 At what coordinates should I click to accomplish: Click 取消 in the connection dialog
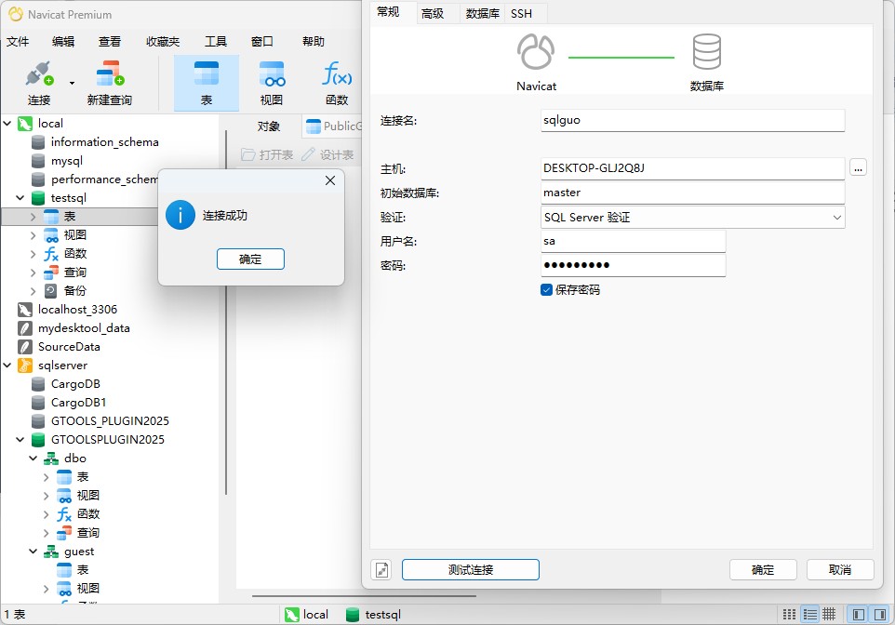840,569
